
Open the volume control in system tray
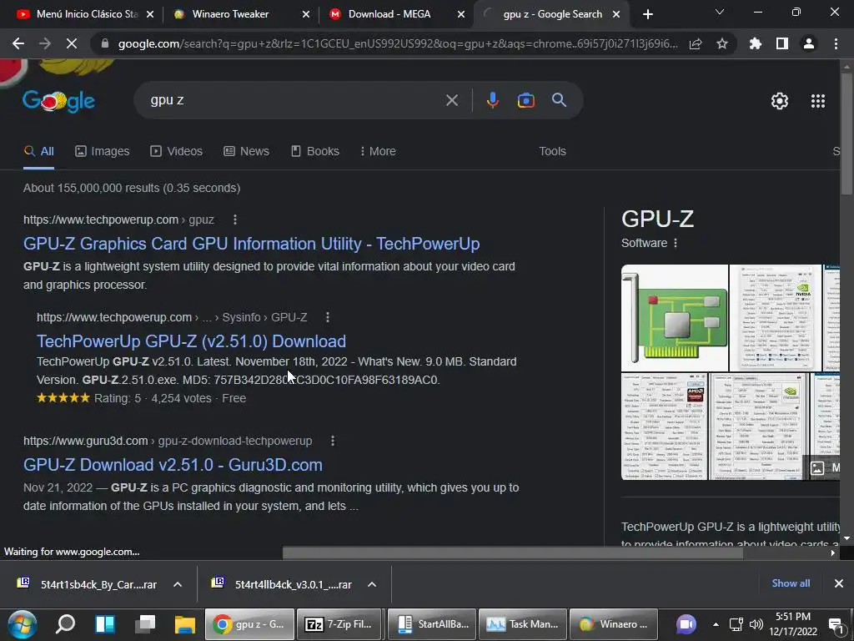[x=756, y=624]
